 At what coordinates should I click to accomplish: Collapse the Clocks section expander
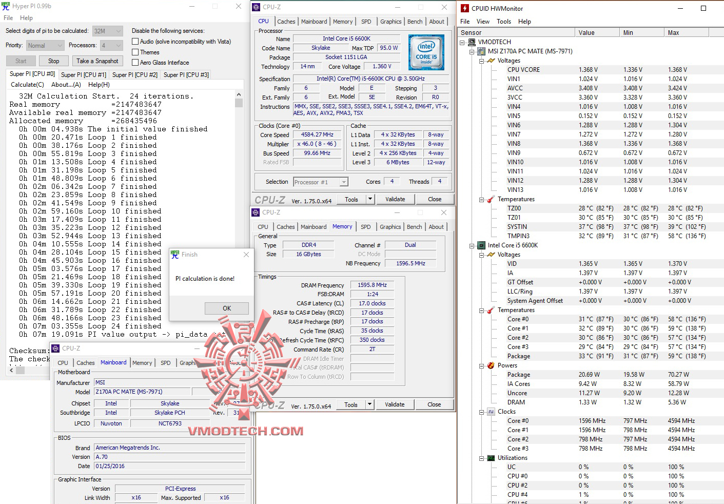(x=482, y=412)
